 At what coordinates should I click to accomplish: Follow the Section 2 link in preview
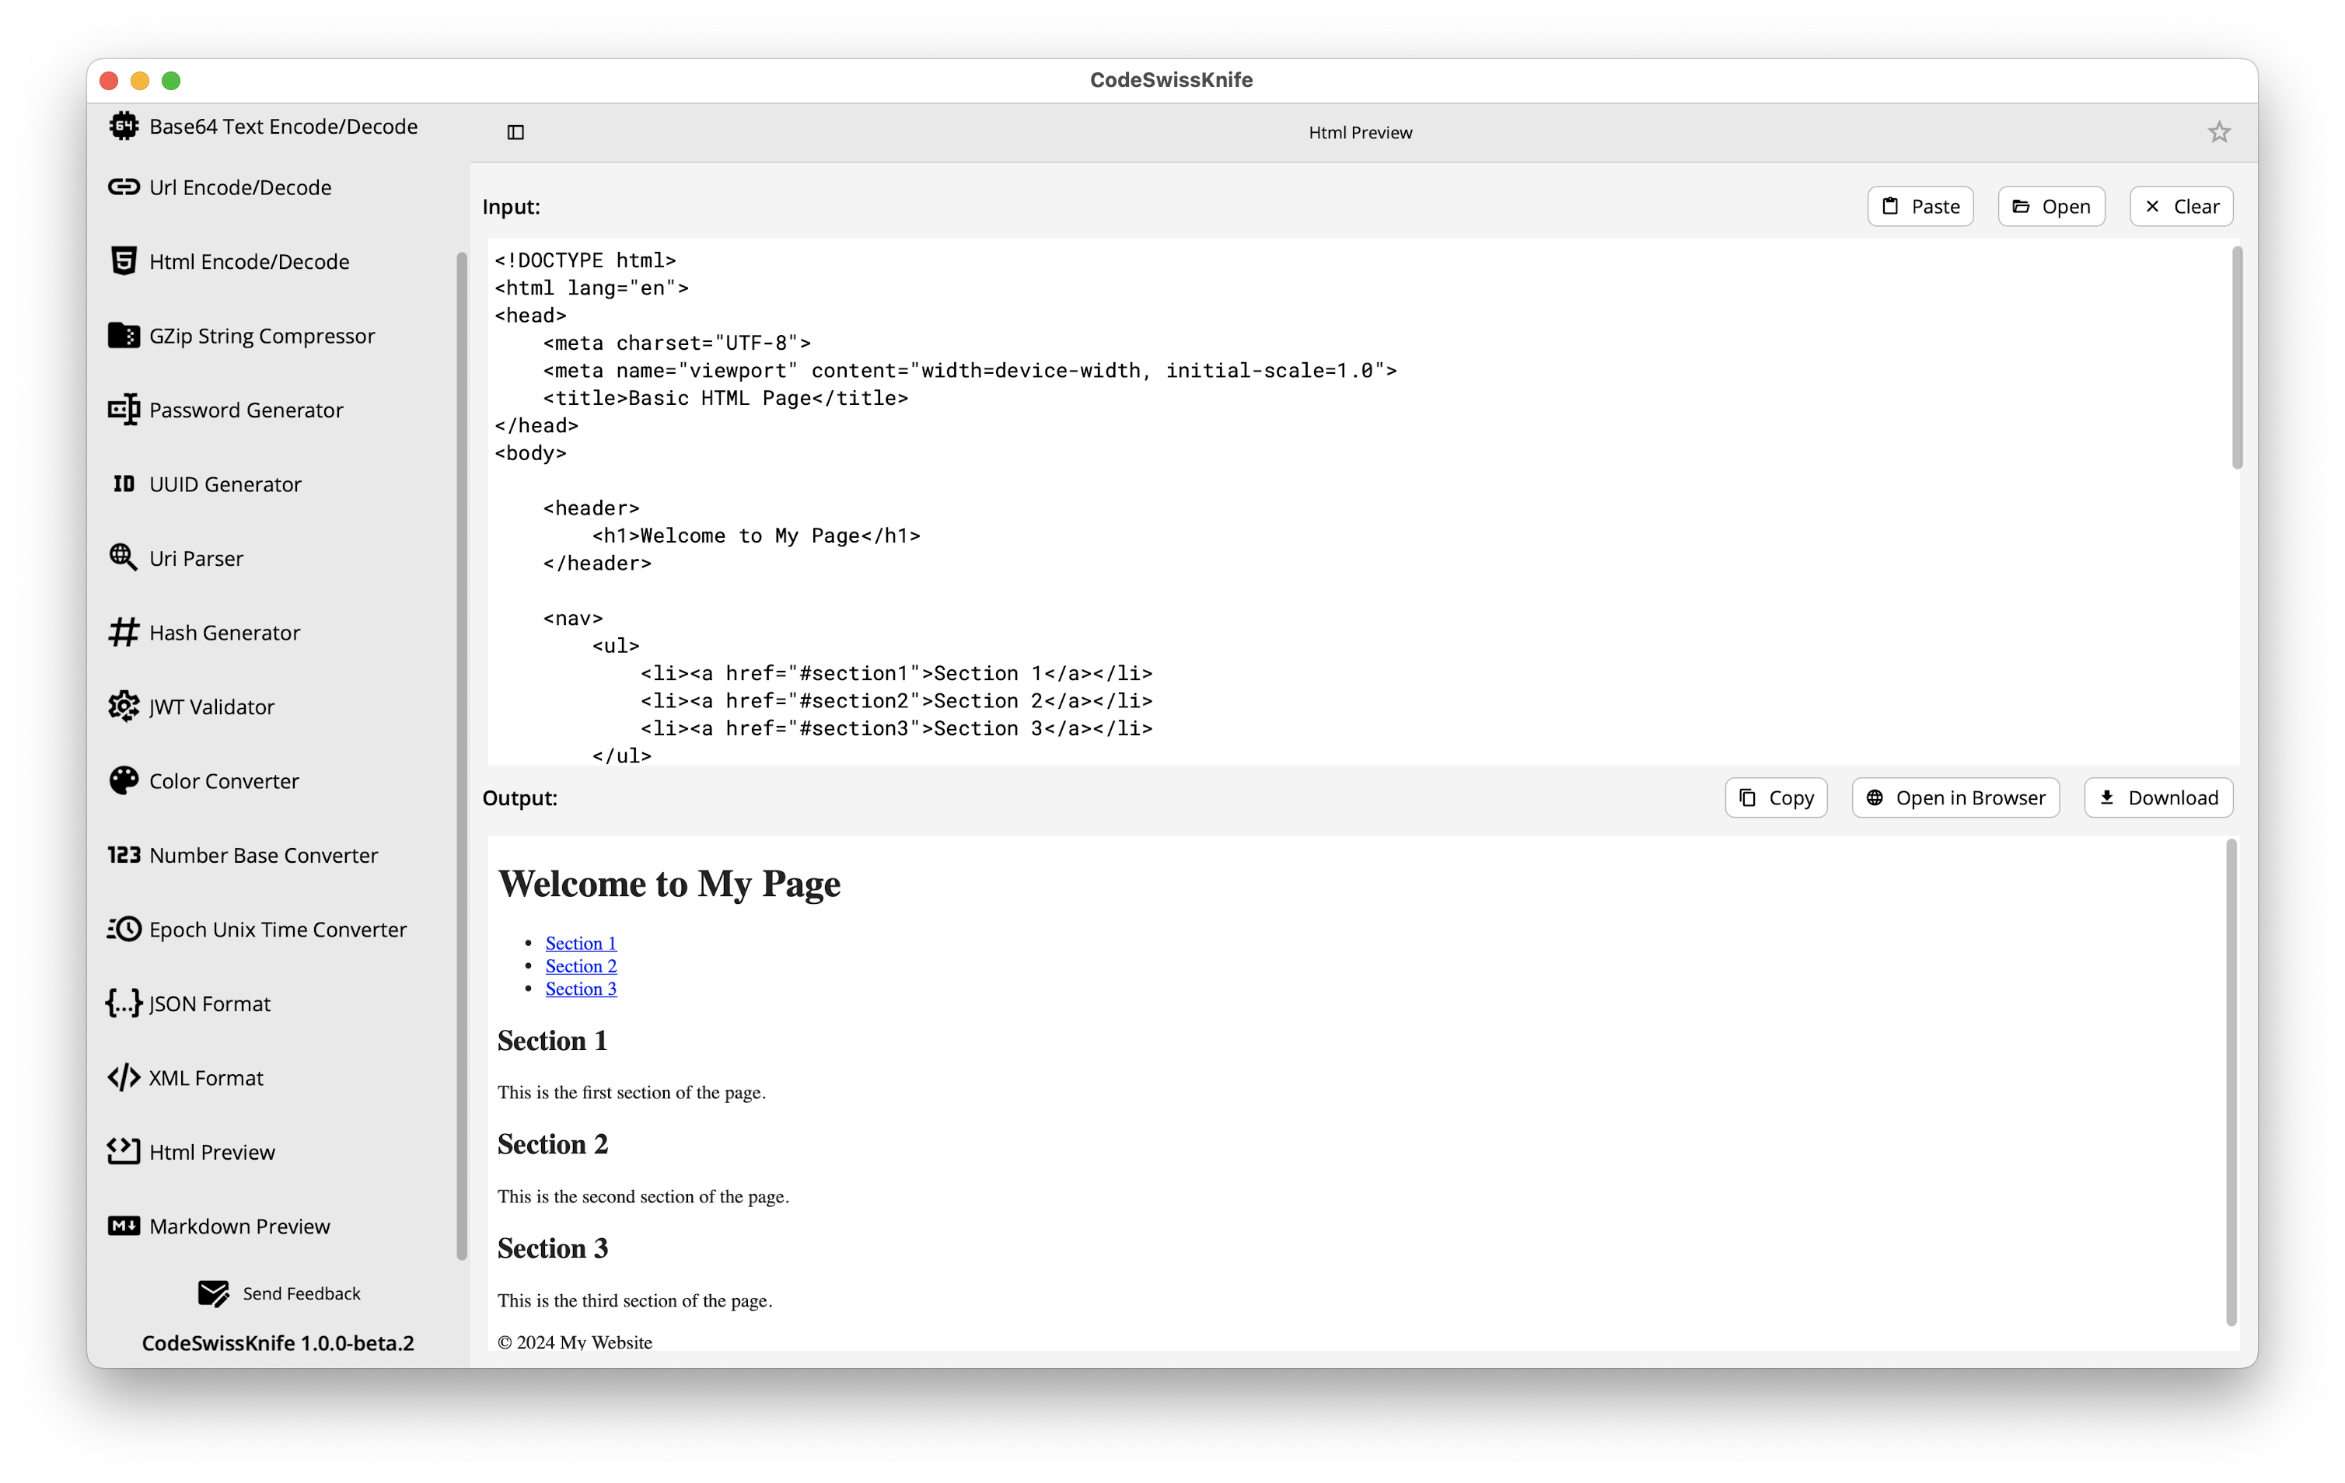point(580,965)
